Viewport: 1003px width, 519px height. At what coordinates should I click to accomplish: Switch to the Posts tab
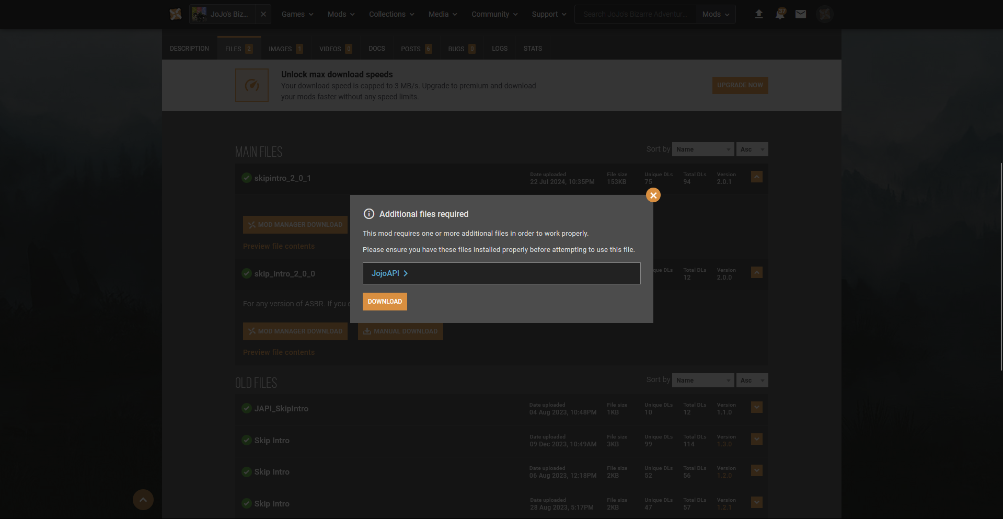point(417,49)
